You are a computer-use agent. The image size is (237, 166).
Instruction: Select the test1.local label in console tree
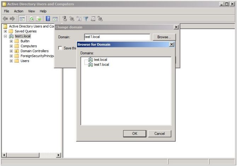pos(23,36)
